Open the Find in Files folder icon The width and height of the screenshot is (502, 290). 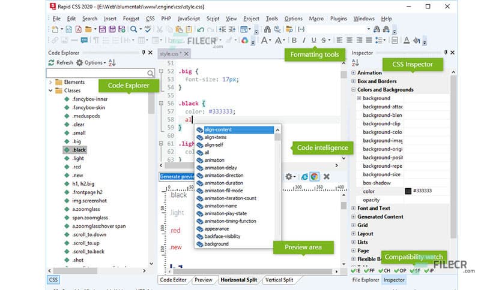pos(289,29)
